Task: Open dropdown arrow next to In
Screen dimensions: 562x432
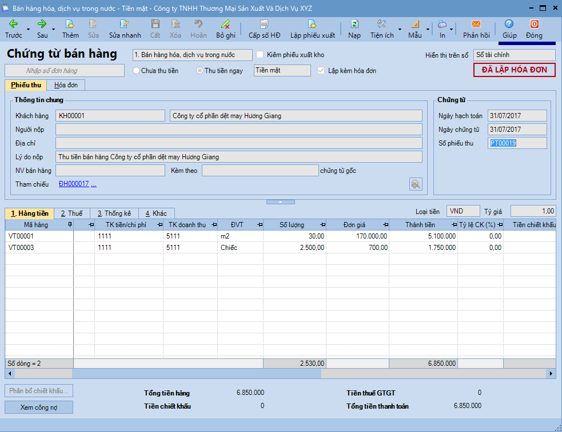Action: click(x=452, y=29)
